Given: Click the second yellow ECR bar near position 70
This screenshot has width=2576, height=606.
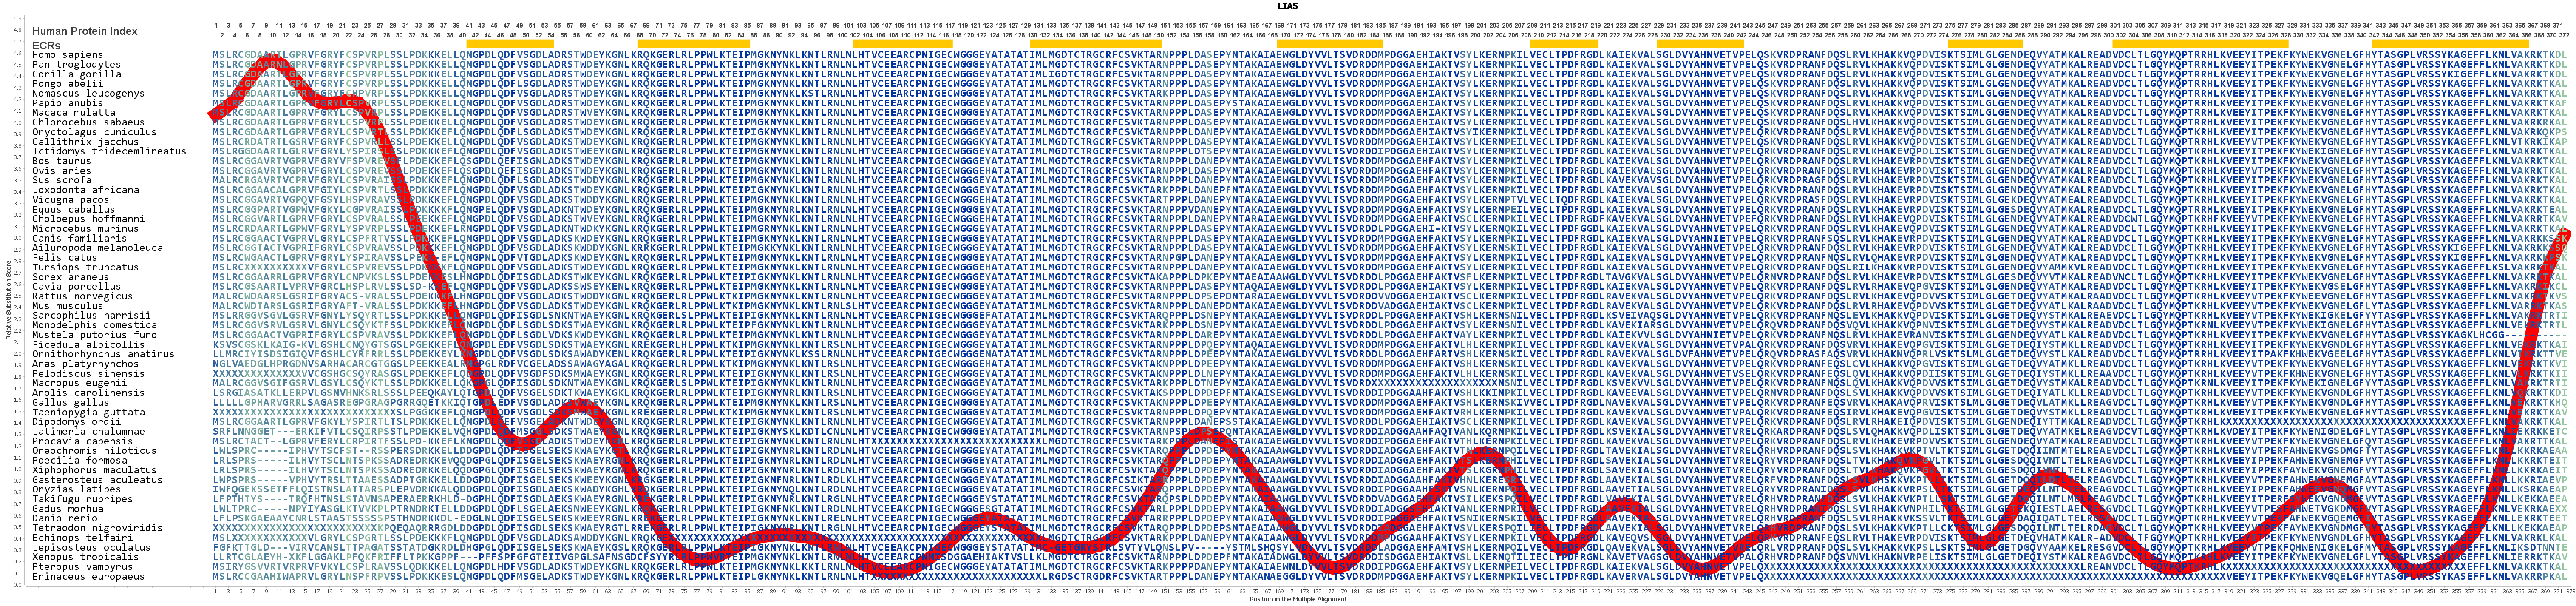Looking at the screenshot, I should click(x=693, y=44).
